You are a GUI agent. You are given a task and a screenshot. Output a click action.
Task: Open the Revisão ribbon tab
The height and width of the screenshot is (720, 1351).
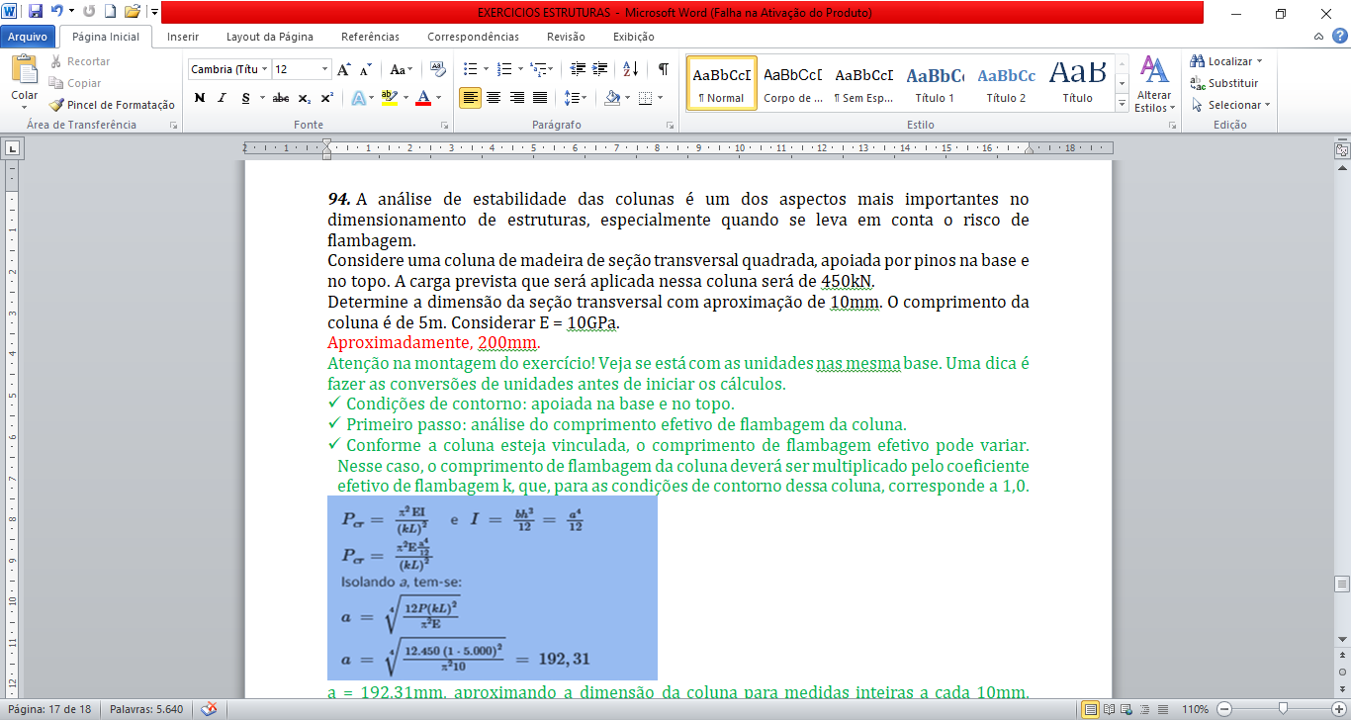tap(566, 37)
